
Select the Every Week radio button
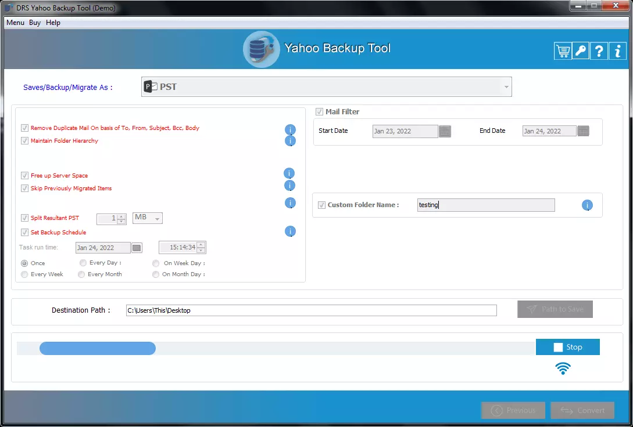(24, 274)
